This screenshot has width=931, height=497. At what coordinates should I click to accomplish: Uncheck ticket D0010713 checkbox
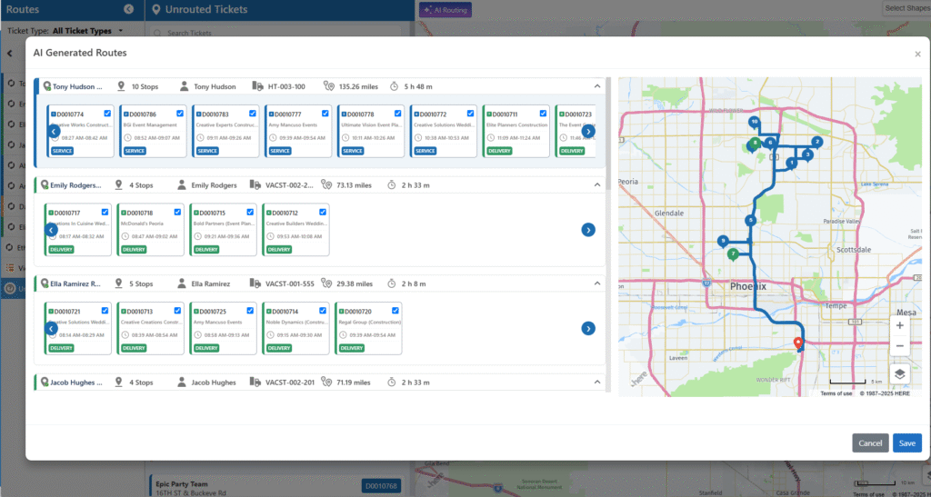tap(177, 311)
